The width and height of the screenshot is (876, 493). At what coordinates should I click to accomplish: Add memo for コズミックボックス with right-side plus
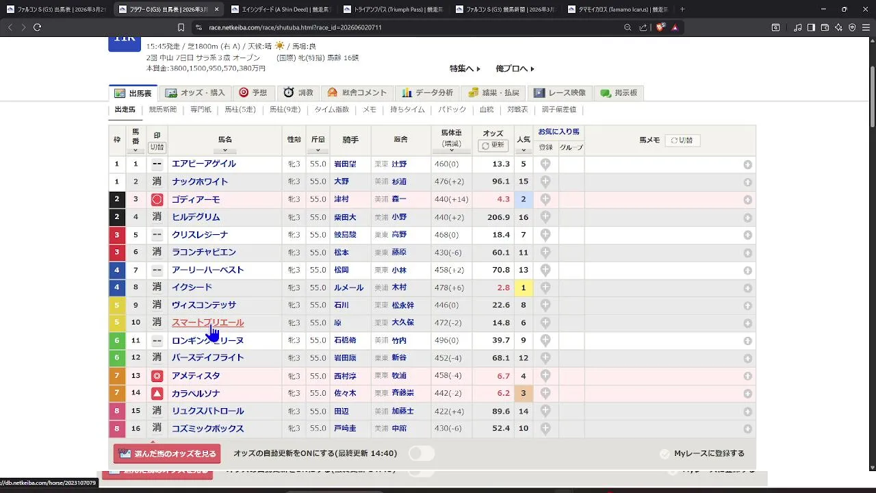pyautogui.click(x=748, y=429)
